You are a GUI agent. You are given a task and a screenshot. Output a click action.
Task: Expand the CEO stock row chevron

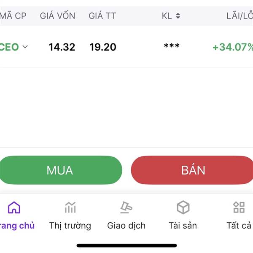[25, 47]
